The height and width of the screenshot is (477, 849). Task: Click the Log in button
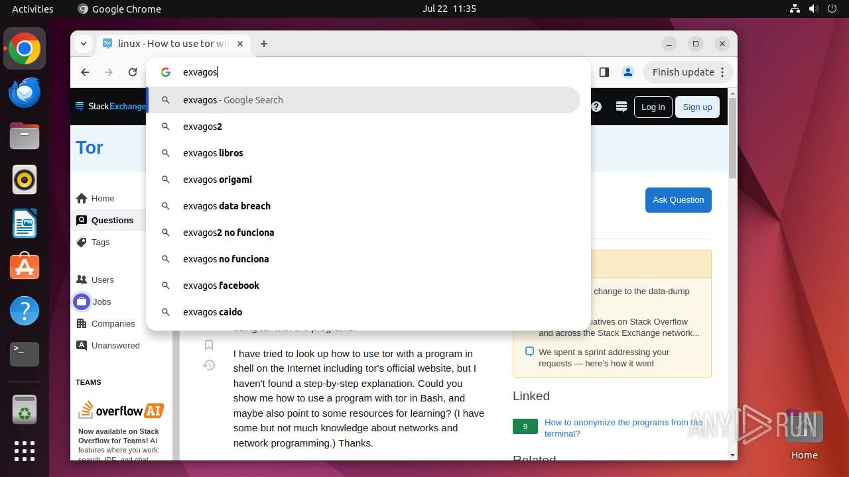[x=653, y=107]
